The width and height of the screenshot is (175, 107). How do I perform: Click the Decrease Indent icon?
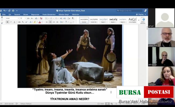point(61,18)
